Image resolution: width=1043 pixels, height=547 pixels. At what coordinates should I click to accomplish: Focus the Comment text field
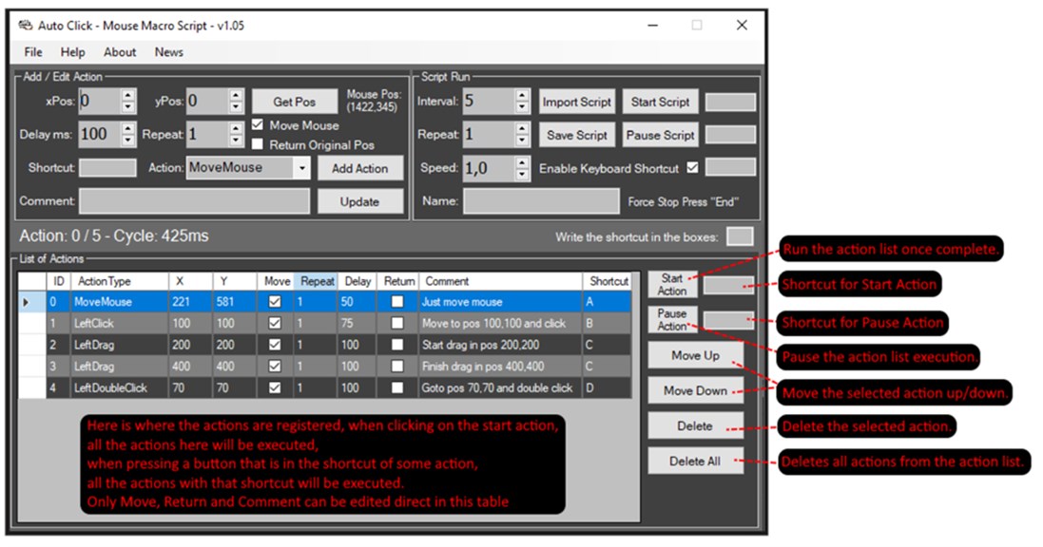point(194,201)
